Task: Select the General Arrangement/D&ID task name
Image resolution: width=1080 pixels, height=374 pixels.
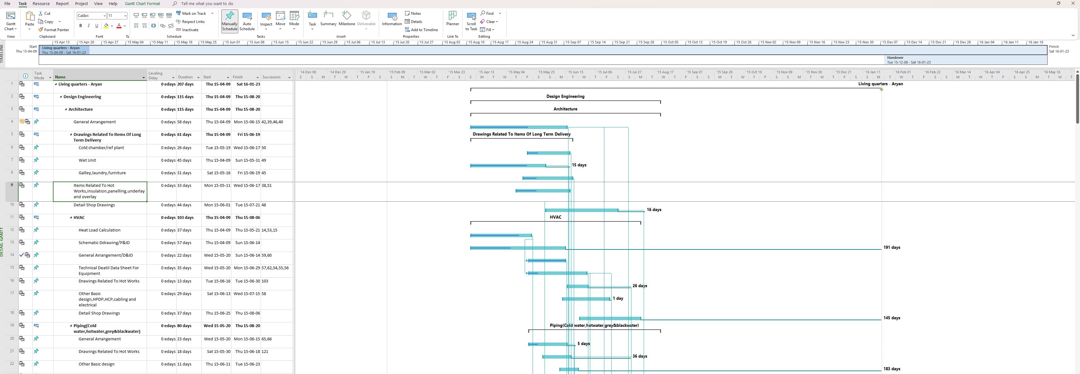Action: coord(106,255)
